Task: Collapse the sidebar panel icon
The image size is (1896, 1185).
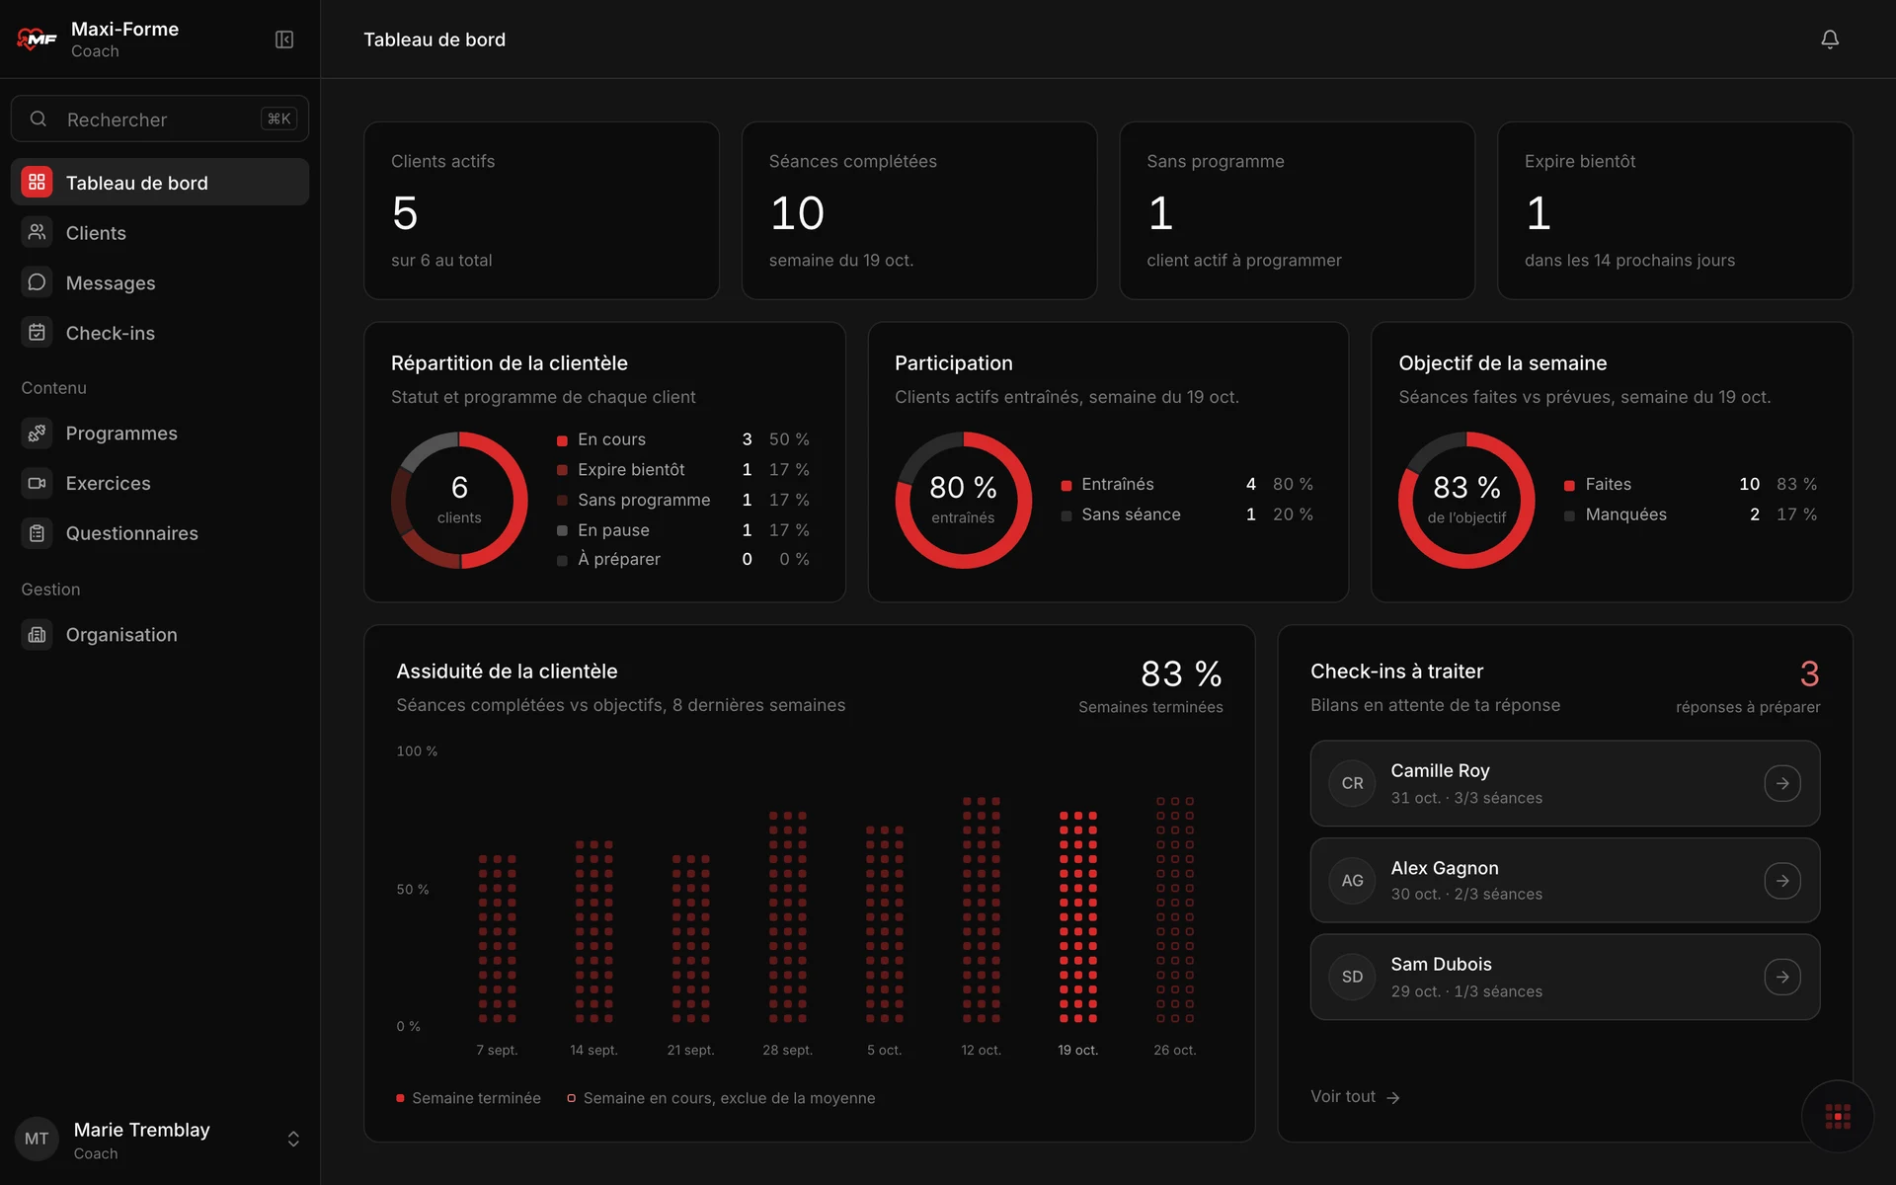Action: tap(284, 39)
